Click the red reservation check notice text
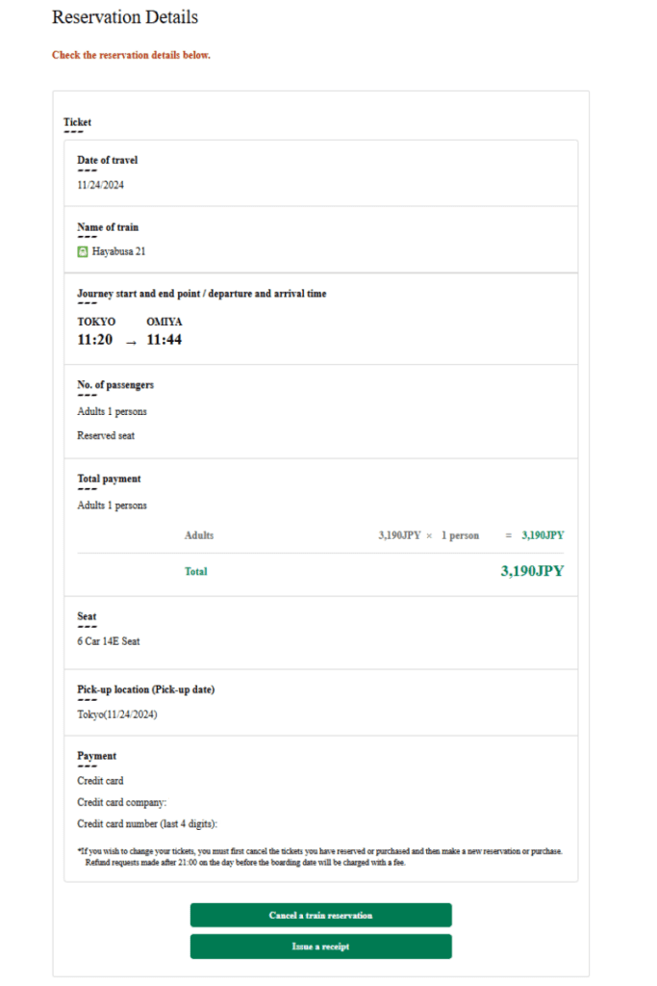 click(x=127, y=55)
